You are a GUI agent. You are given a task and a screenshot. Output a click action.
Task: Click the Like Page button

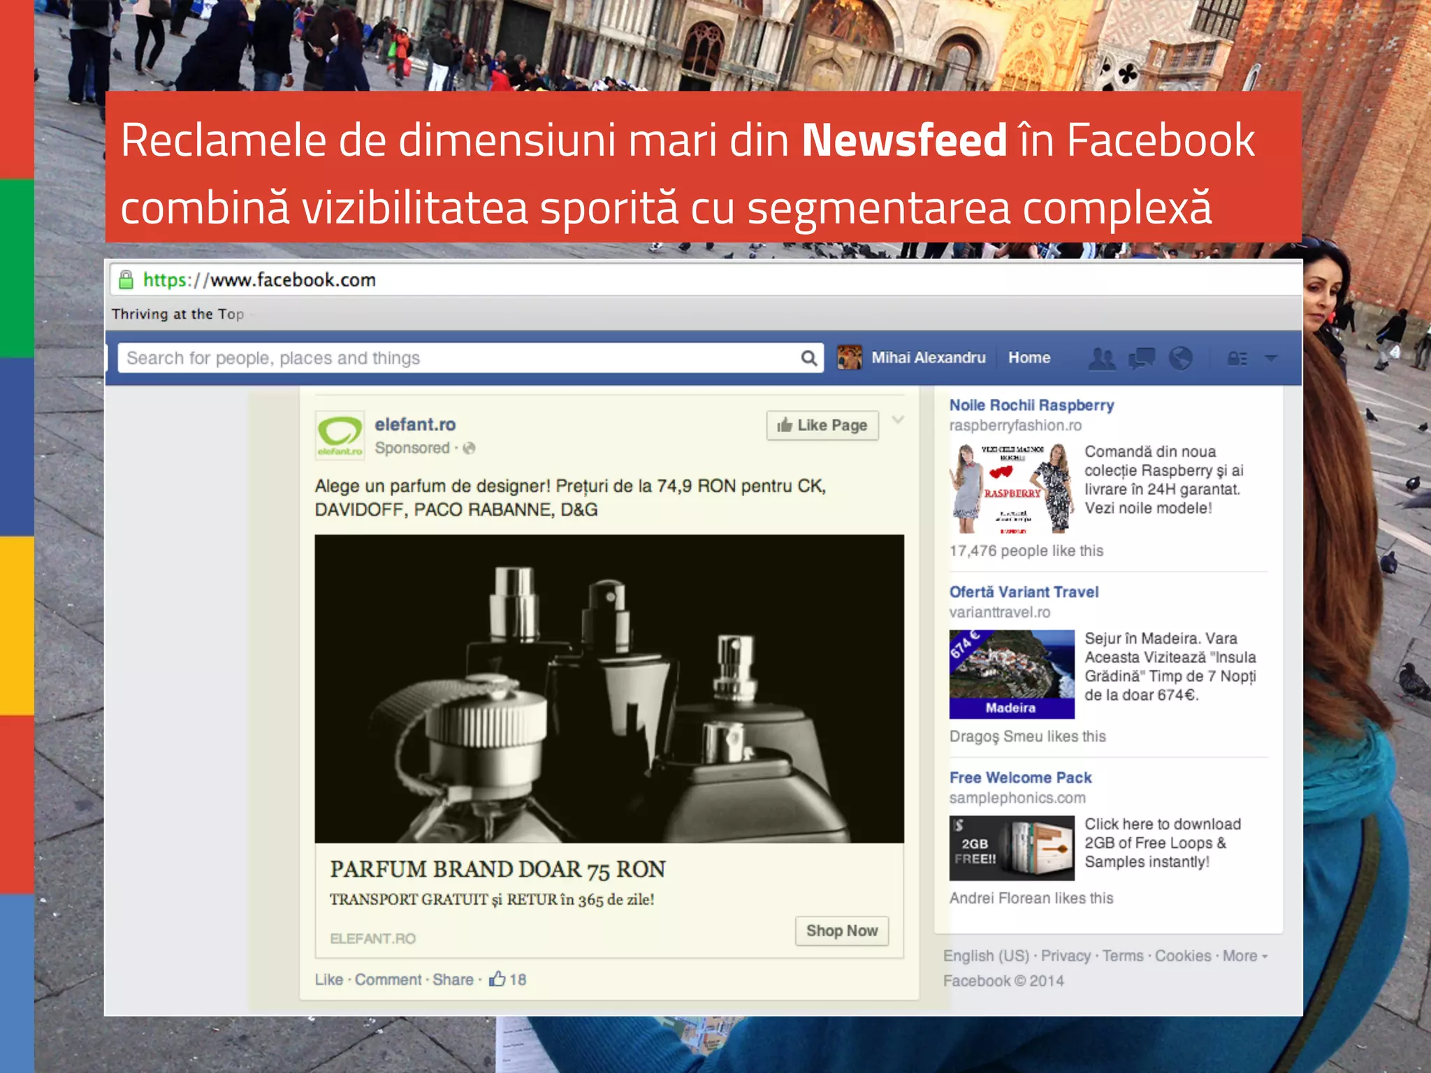(822, 425)
